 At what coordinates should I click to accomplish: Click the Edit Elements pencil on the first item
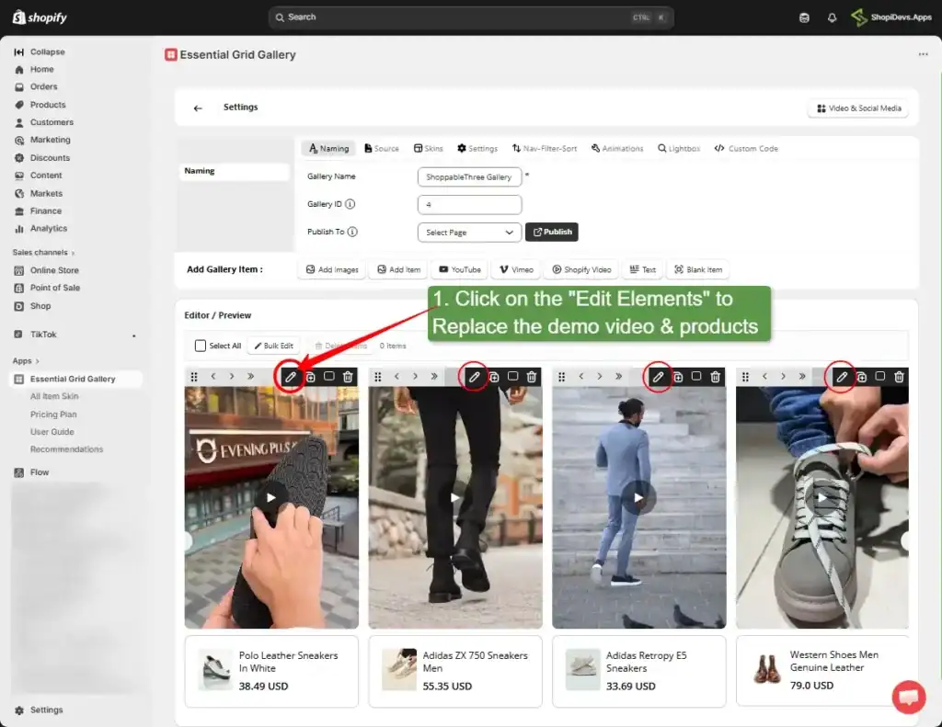(x=290, y=377)
